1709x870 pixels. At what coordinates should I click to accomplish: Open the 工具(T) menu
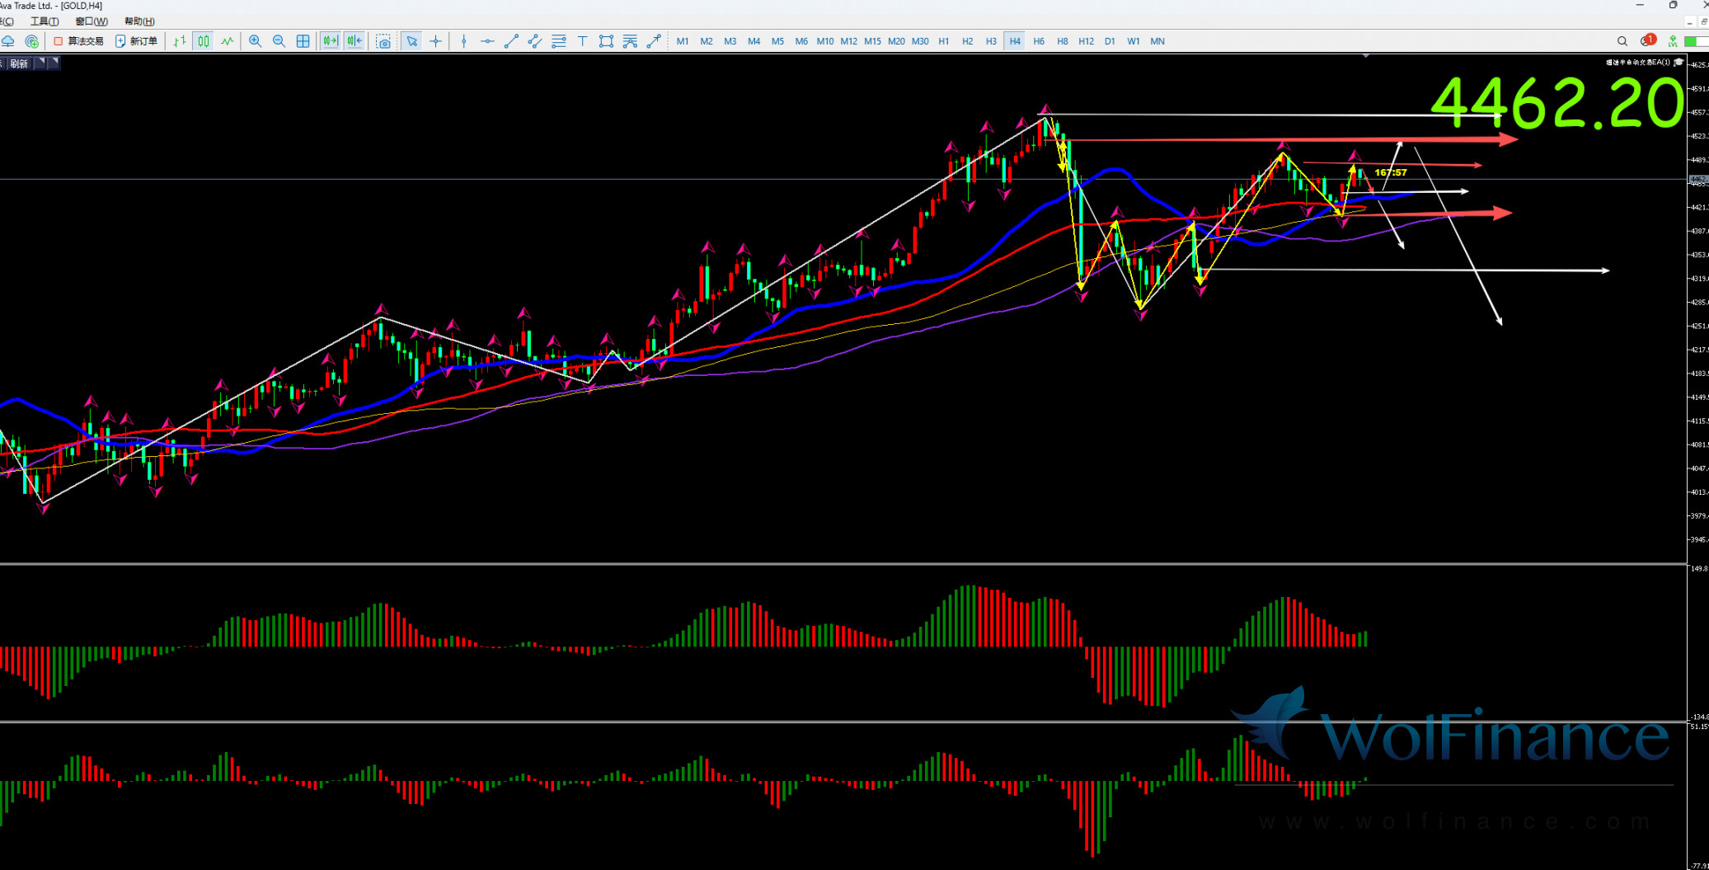45,21
